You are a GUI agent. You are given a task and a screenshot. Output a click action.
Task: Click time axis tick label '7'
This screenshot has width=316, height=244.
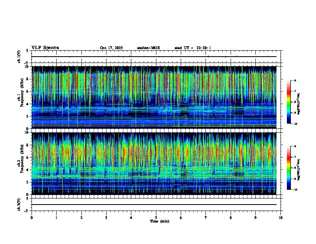click(206, 218)
